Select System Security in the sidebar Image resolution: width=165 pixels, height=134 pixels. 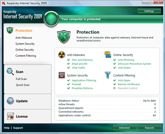coord(25,44)
